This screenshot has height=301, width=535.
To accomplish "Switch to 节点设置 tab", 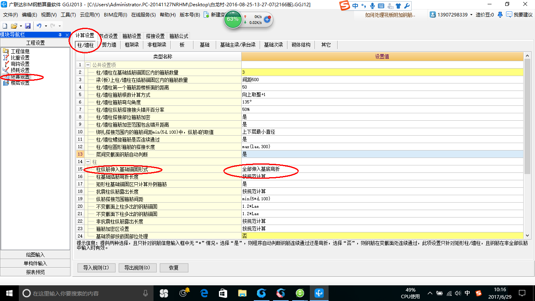I will (108, 36).
